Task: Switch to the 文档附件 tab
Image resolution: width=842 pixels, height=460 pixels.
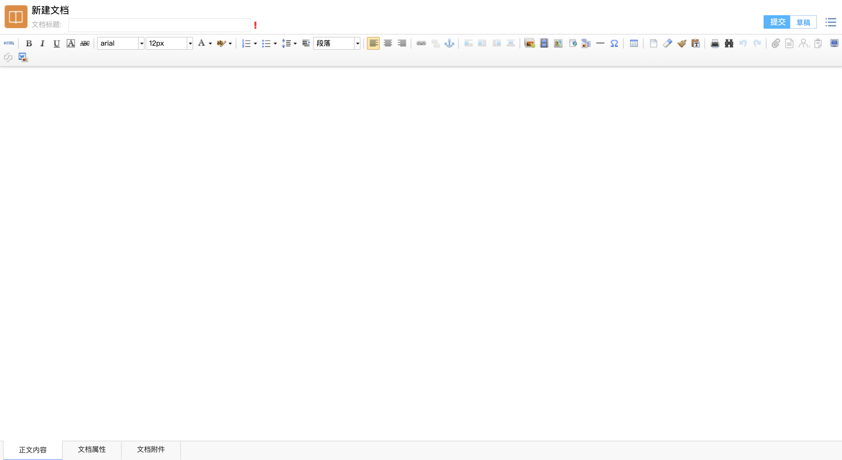Action: [x=151, y=449]
